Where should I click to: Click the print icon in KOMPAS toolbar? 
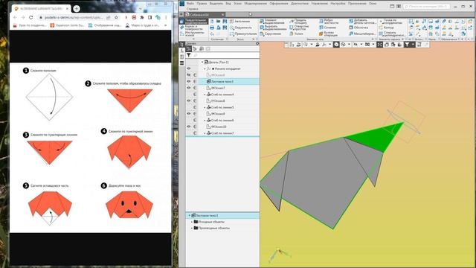(x=212, y=28)
